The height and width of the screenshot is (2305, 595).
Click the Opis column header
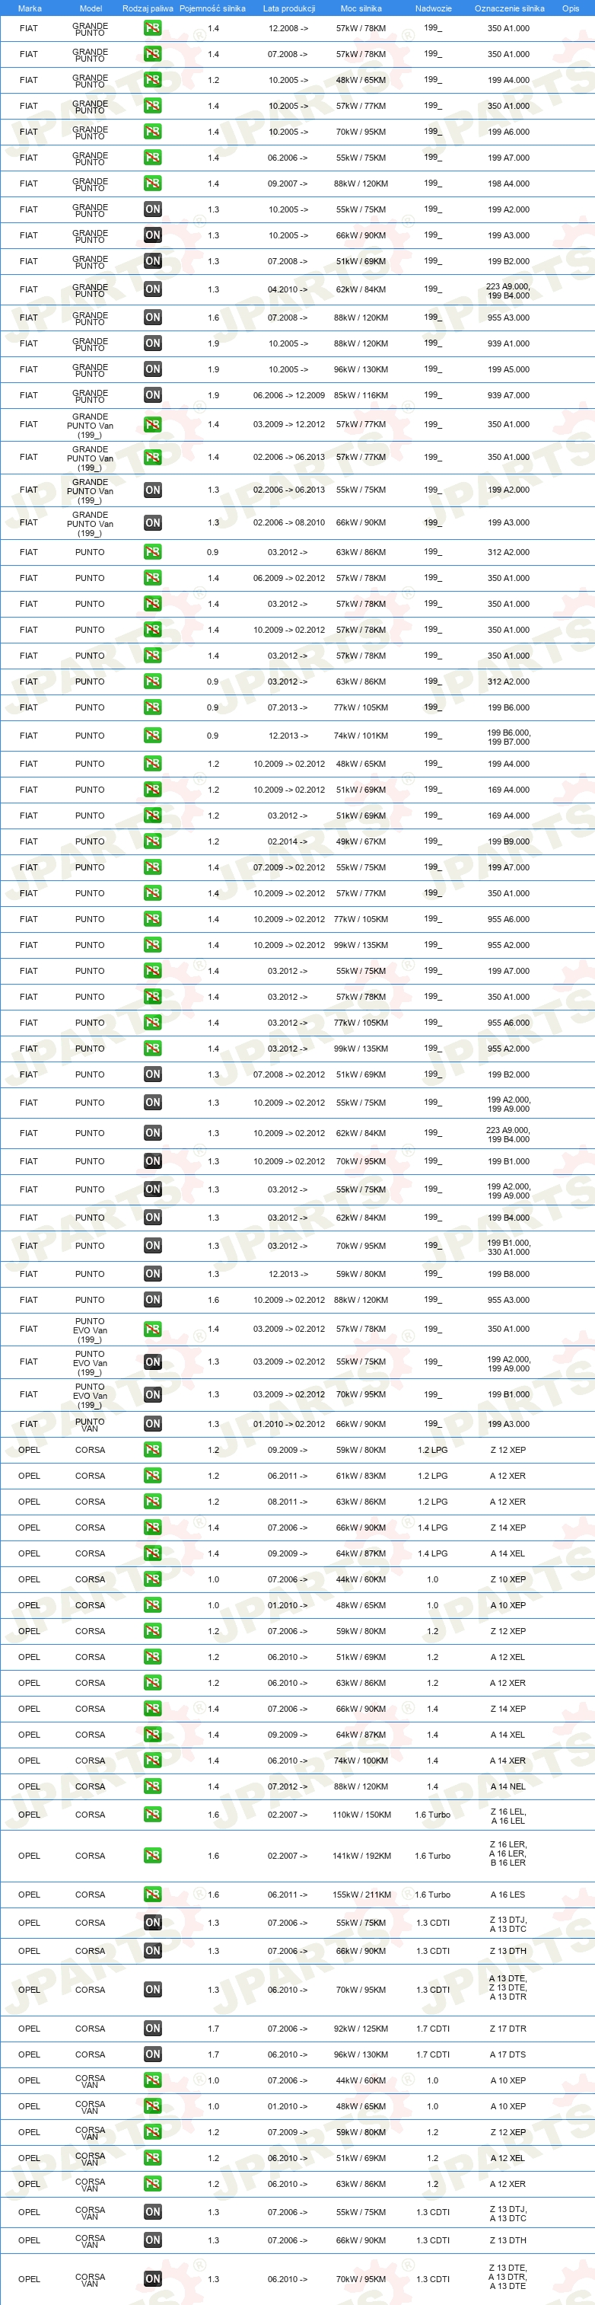(x=571, y=8)
